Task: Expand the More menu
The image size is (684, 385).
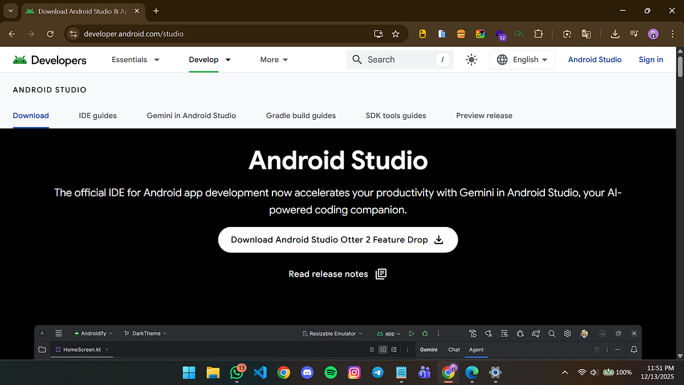Action: [x=274, y=59]
